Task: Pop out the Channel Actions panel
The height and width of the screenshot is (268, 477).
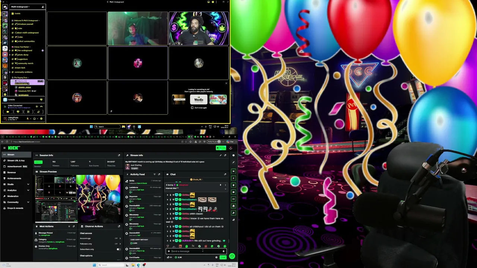Action: [x=119, y=226]
